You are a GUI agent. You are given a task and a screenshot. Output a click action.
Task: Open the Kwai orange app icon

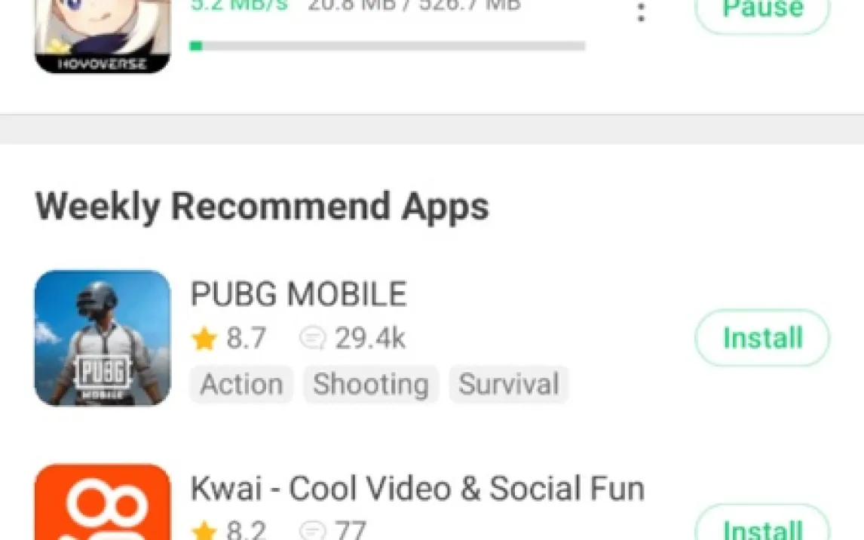(x=103, y=502)
